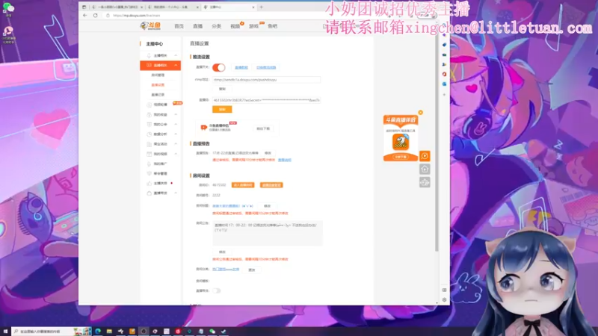The width and height of the screenshot is (598, 336).
Task: Open 游戏 in the top navigation
Action: tap(253, 26)
